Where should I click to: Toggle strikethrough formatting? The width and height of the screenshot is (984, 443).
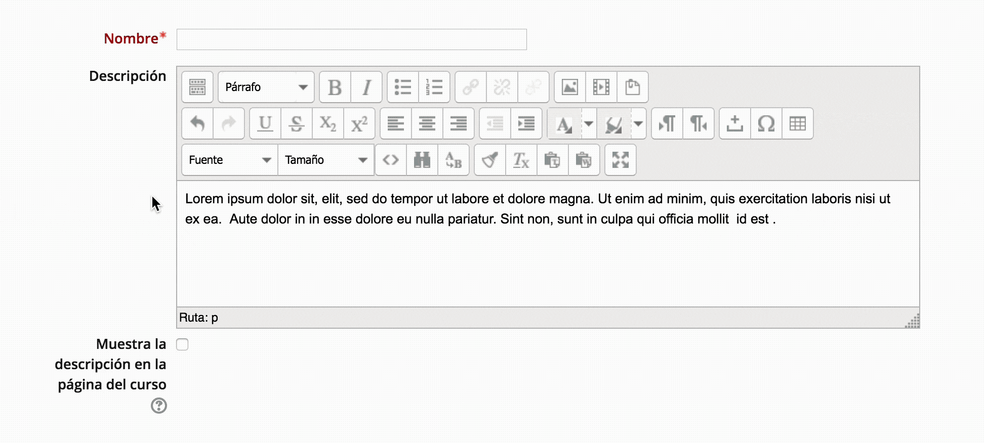pyautogui.click(x=296, y=124)
